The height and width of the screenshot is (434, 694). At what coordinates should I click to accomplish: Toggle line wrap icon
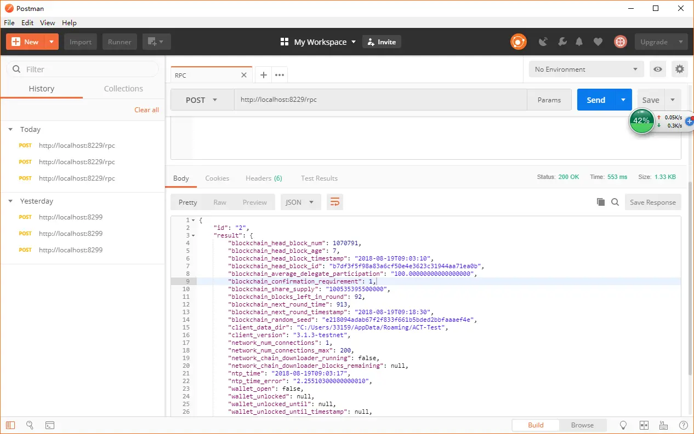(x=334, y=202)
